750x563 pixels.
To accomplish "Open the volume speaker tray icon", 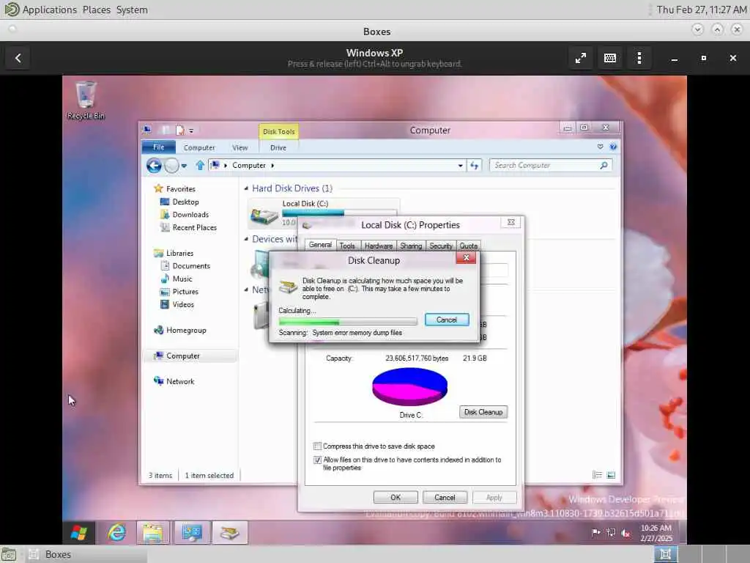I will pyautogui.click(x=625, y=533).
